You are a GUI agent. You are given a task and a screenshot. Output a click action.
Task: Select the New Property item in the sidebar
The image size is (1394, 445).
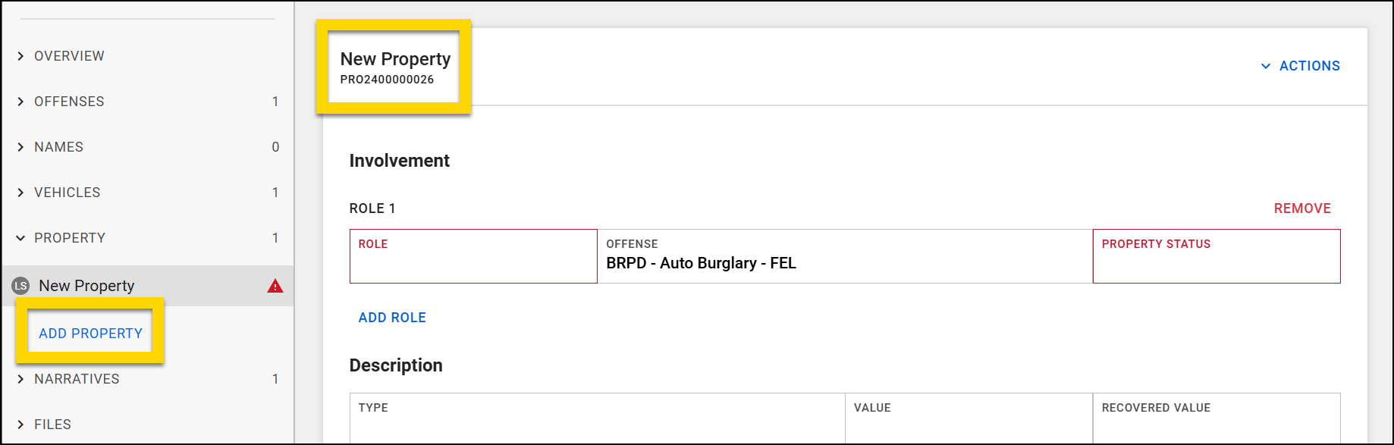[84, 286]
